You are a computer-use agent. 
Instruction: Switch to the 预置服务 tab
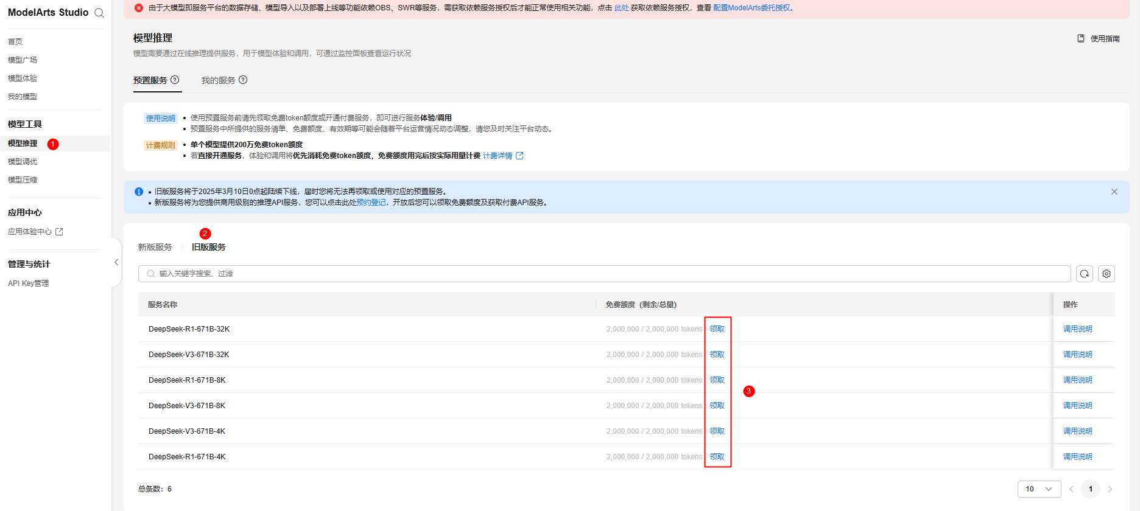click(x=150, y=80)
